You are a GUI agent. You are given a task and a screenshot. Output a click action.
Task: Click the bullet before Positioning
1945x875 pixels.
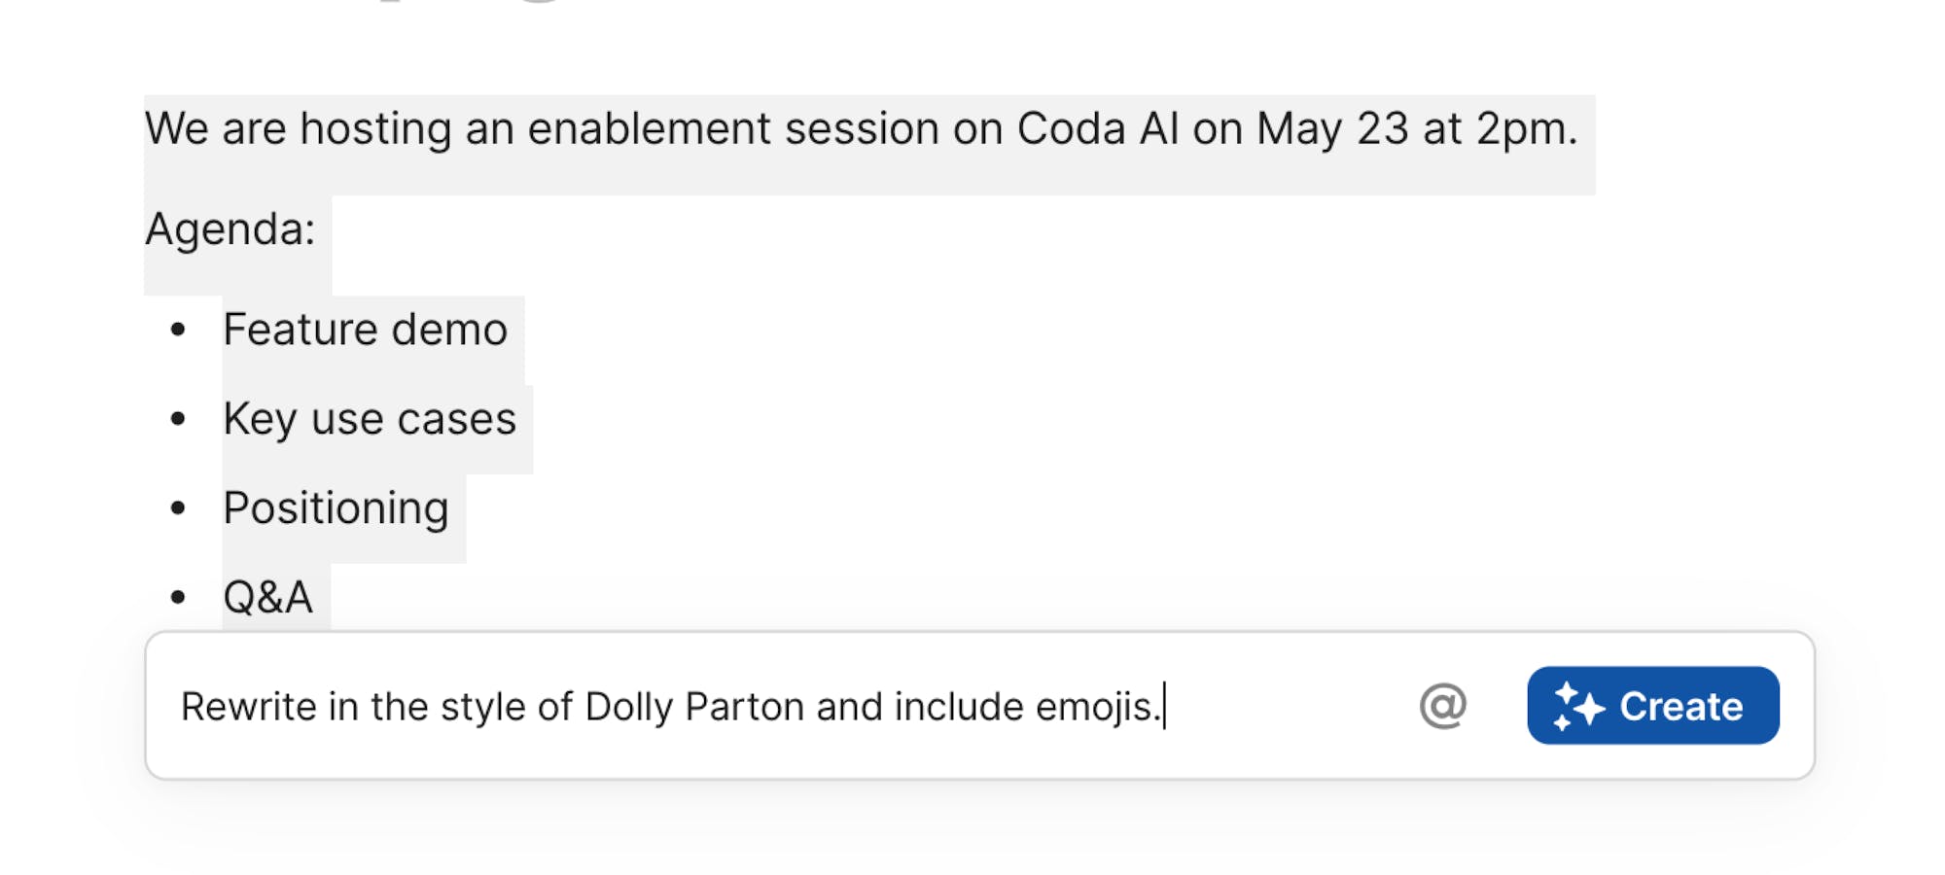coord(177,508)
